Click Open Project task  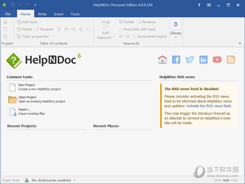pyautogui.click(x=37, y=99)
